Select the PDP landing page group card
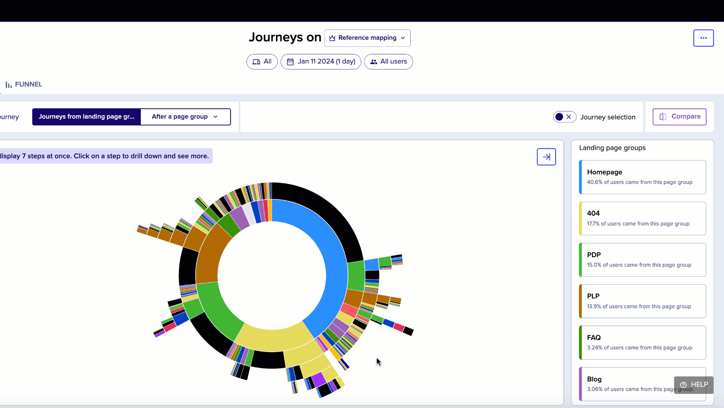 [x=642, y=260]
